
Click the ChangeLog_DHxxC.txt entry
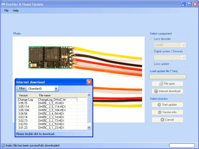point(52,100)
